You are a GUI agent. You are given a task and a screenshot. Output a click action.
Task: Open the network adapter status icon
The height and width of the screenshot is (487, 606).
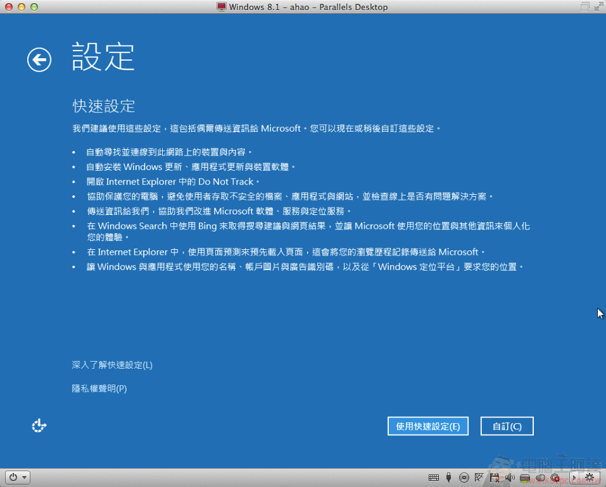coord(525,478)
